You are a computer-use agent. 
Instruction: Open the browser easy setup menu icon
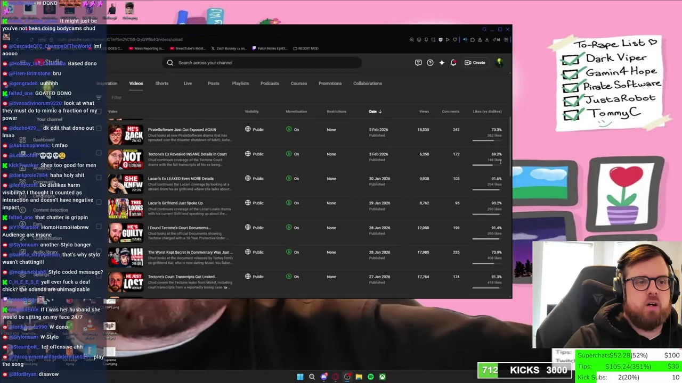pos(506,39)
